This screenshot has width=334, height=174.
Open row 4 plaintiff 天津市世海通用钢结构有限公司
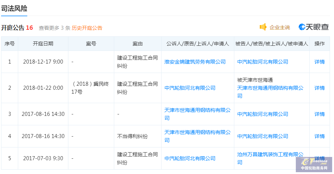(x=198, y=136)
